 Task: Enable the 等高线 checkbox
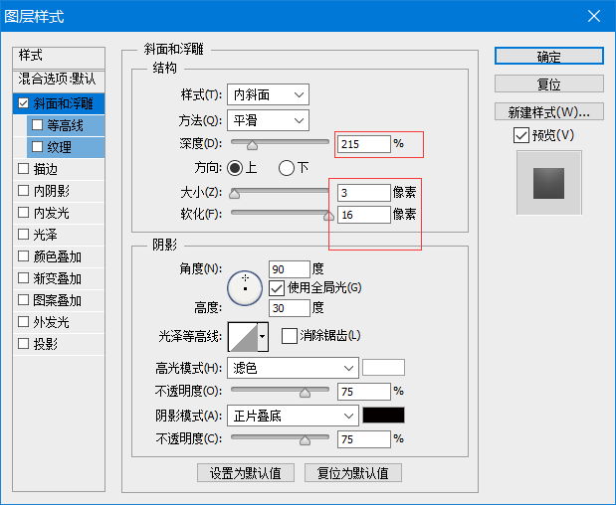click(38, 125)
